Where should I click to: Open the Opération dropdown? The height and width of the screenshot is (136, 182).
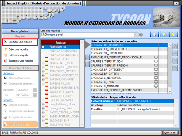click(x=35, y=90)
